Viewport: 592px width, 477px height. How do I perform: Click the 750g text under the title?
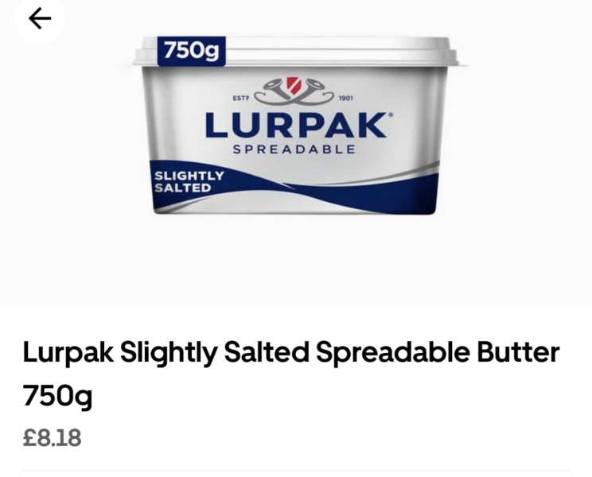point(58,396)
